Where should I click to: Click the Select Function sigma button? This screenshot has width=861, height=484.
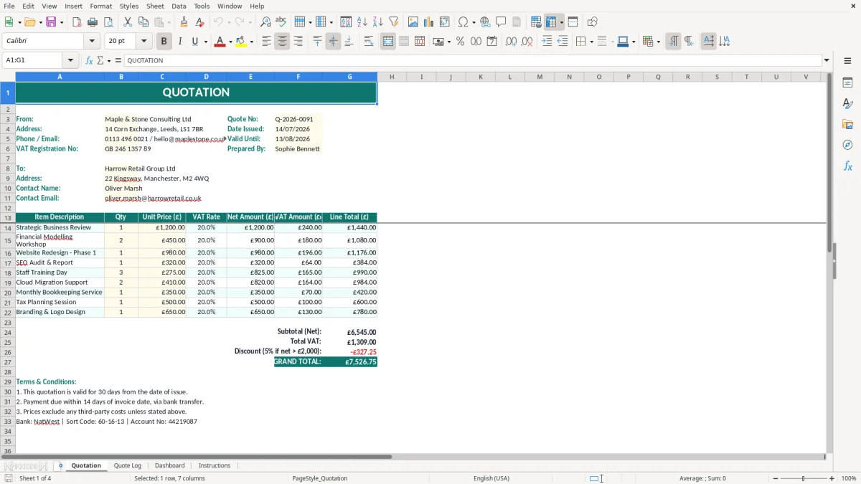click(x=100, y=61)
